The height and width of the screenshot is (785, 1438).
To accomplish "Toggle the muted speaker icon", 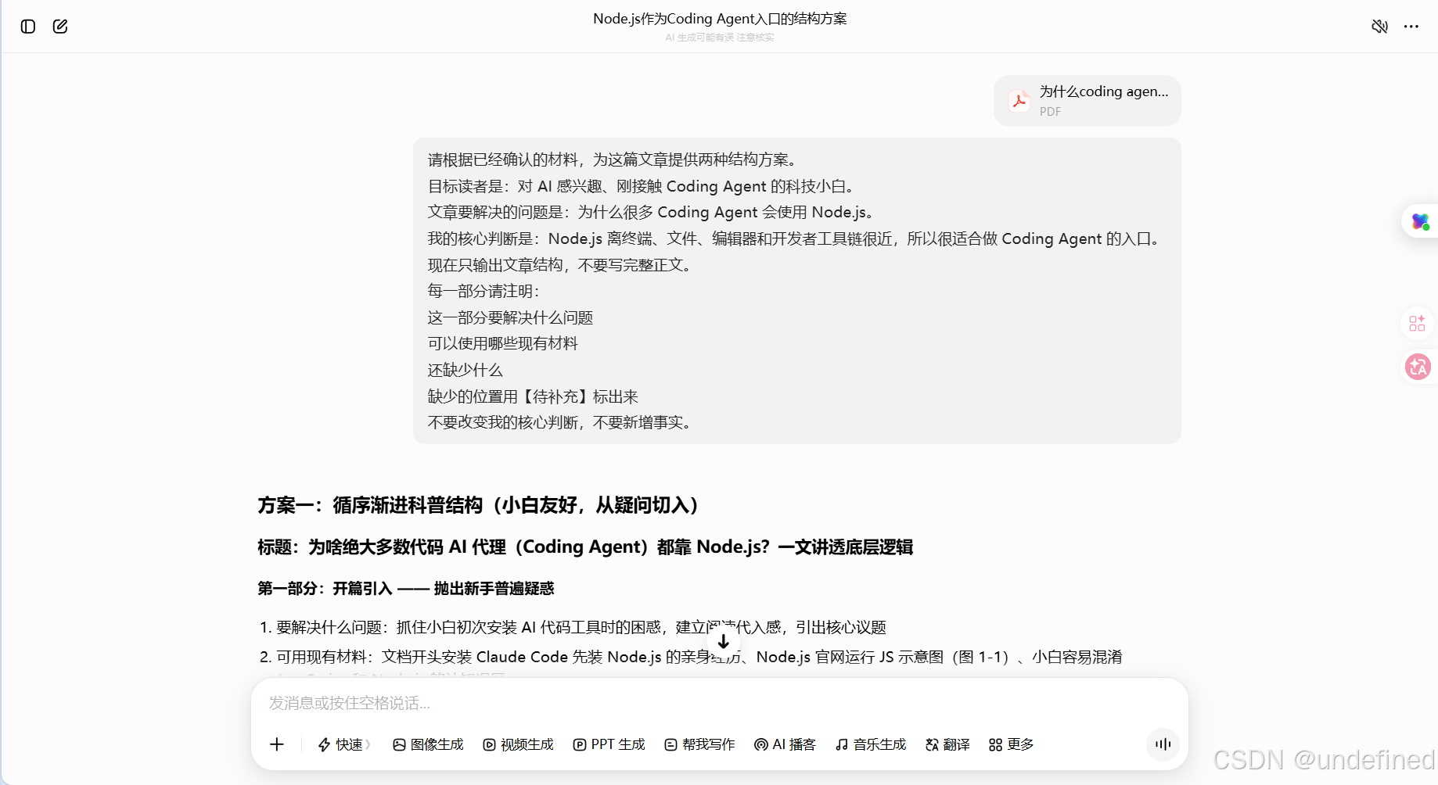I will click(1379, 27).
